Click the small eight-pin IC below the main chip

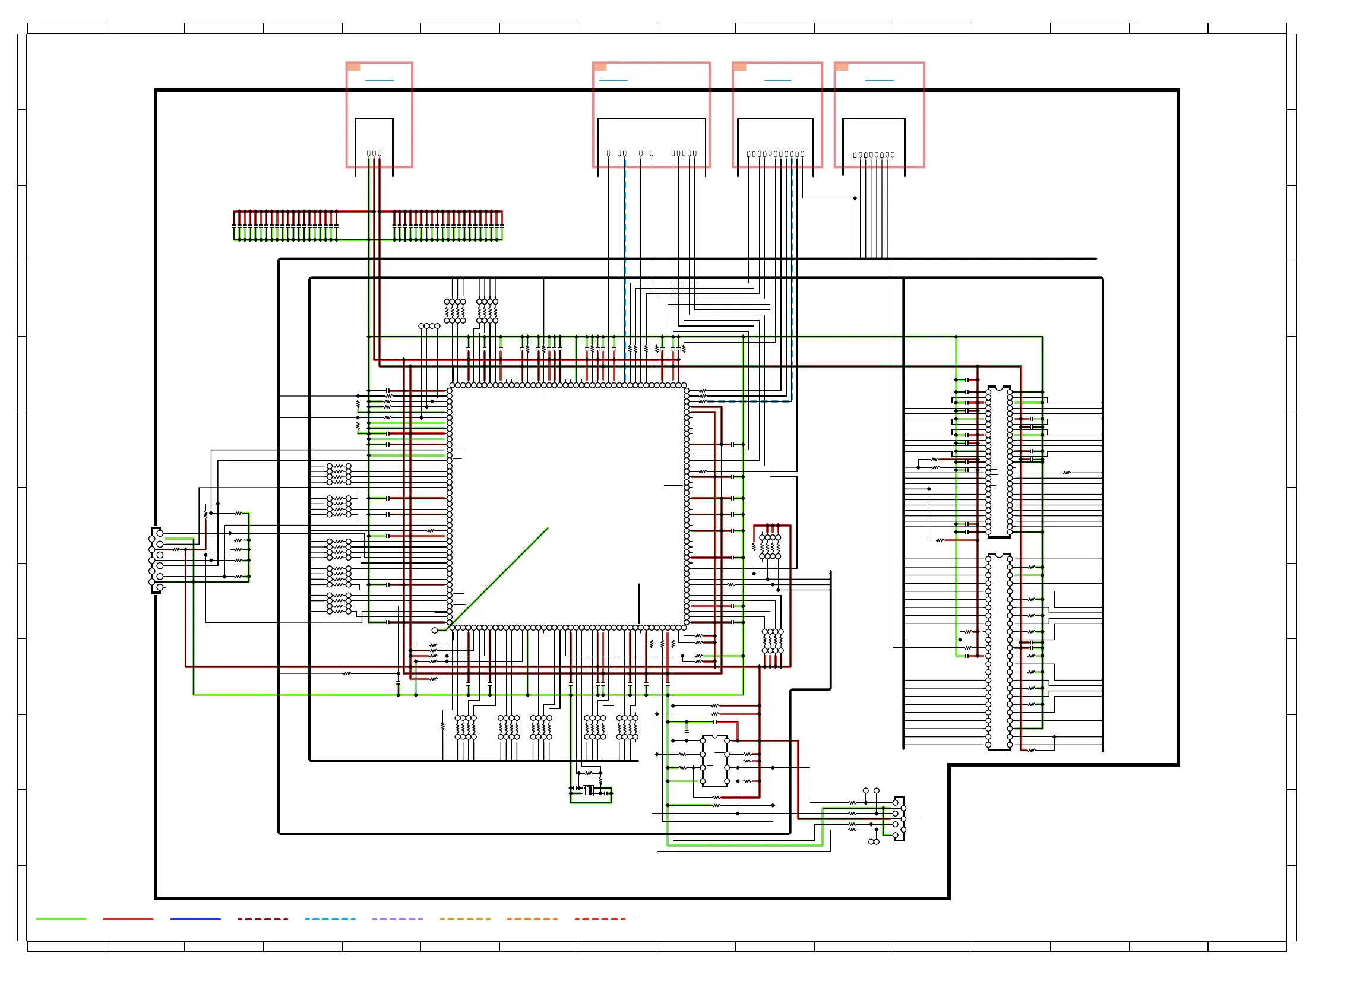(715, 761)
